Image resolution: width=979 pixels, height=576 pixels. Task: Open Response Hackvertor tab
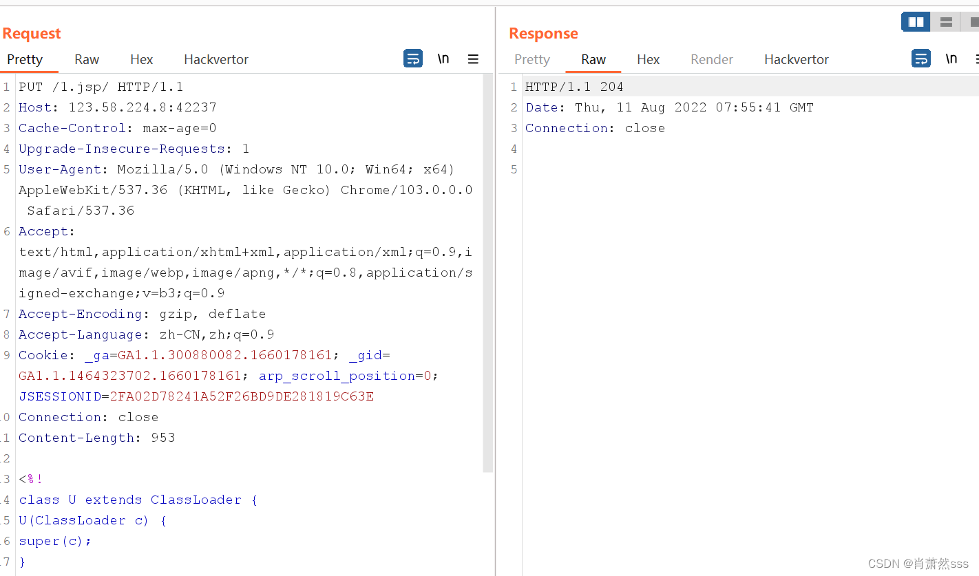pos(797,59)
